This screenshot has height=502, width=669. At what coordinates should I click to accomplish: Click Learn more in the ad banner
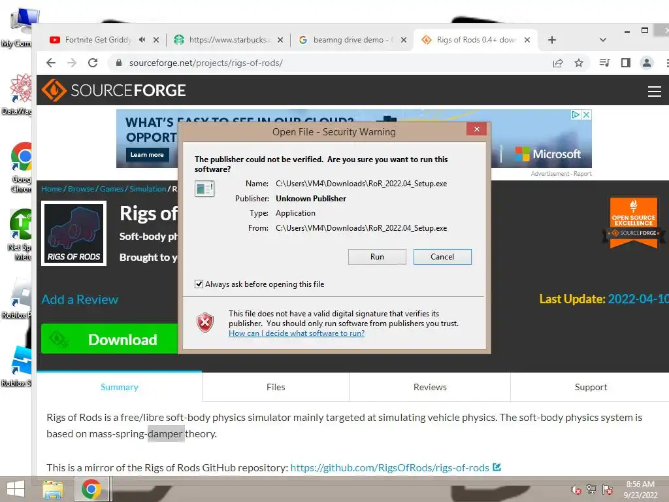click(x=147, y=154)
